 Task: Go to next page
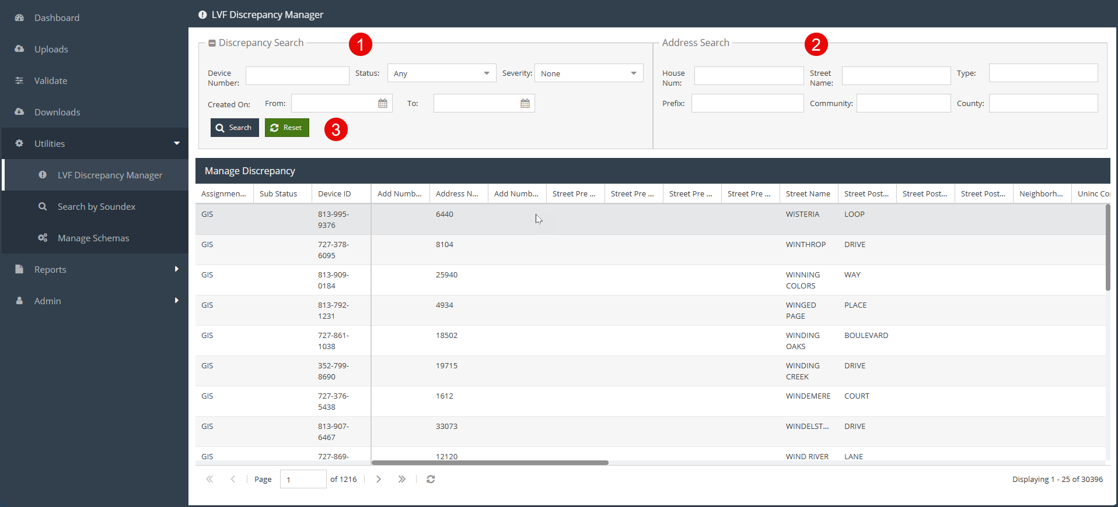click(x=379, y=479)
